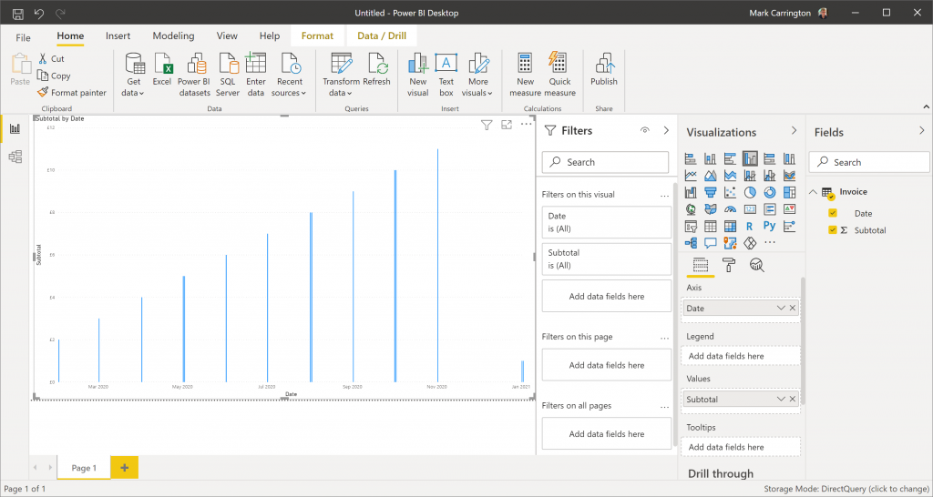Select the pie chart visualization
933x497 pixels.
pos(750,193)
